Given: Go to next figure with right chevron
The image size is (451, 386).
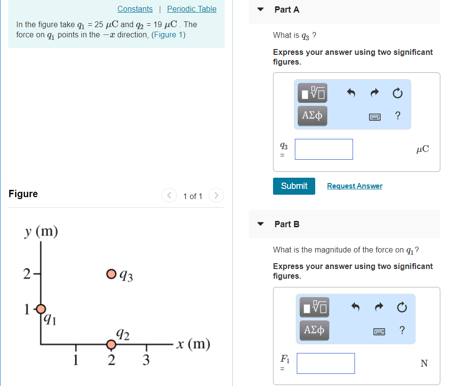Looking at the screenshot, I should 216,195.
